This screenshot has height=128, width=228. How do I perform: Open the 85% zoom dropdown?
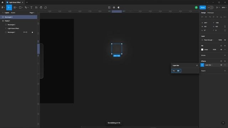point(224,7)
